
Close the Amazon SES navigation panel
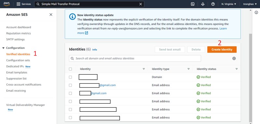pos(51,15)
